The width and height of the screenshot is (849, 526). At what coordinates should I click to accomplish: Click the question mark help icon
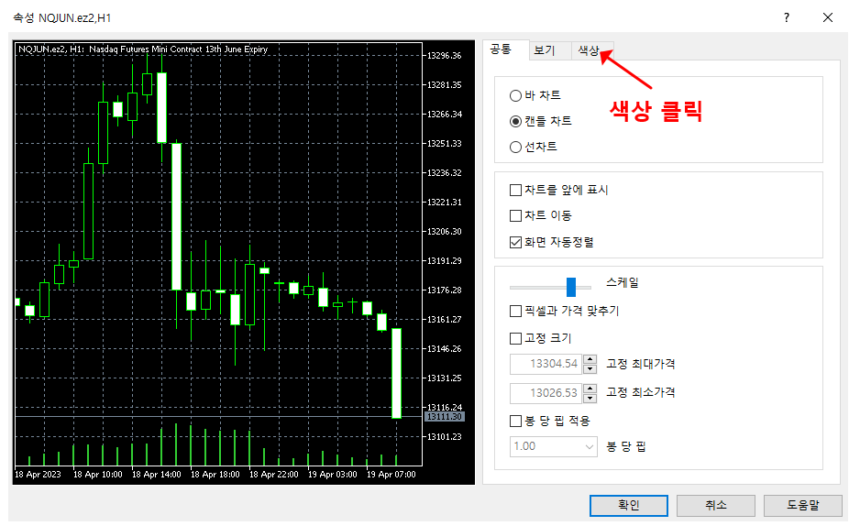point(786,17)
